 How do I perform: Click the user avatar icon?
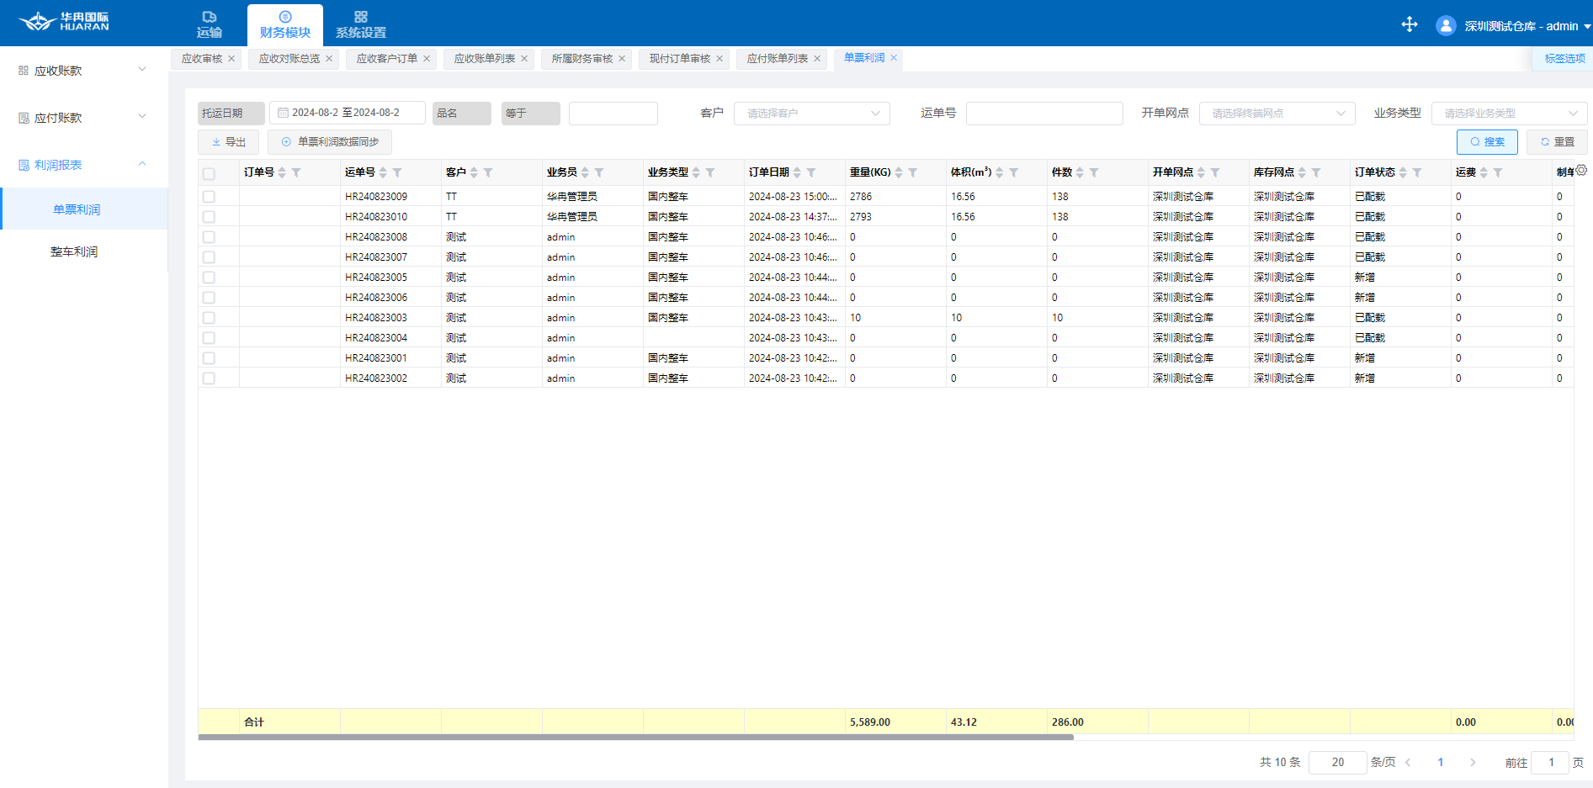coord(1446,26)
